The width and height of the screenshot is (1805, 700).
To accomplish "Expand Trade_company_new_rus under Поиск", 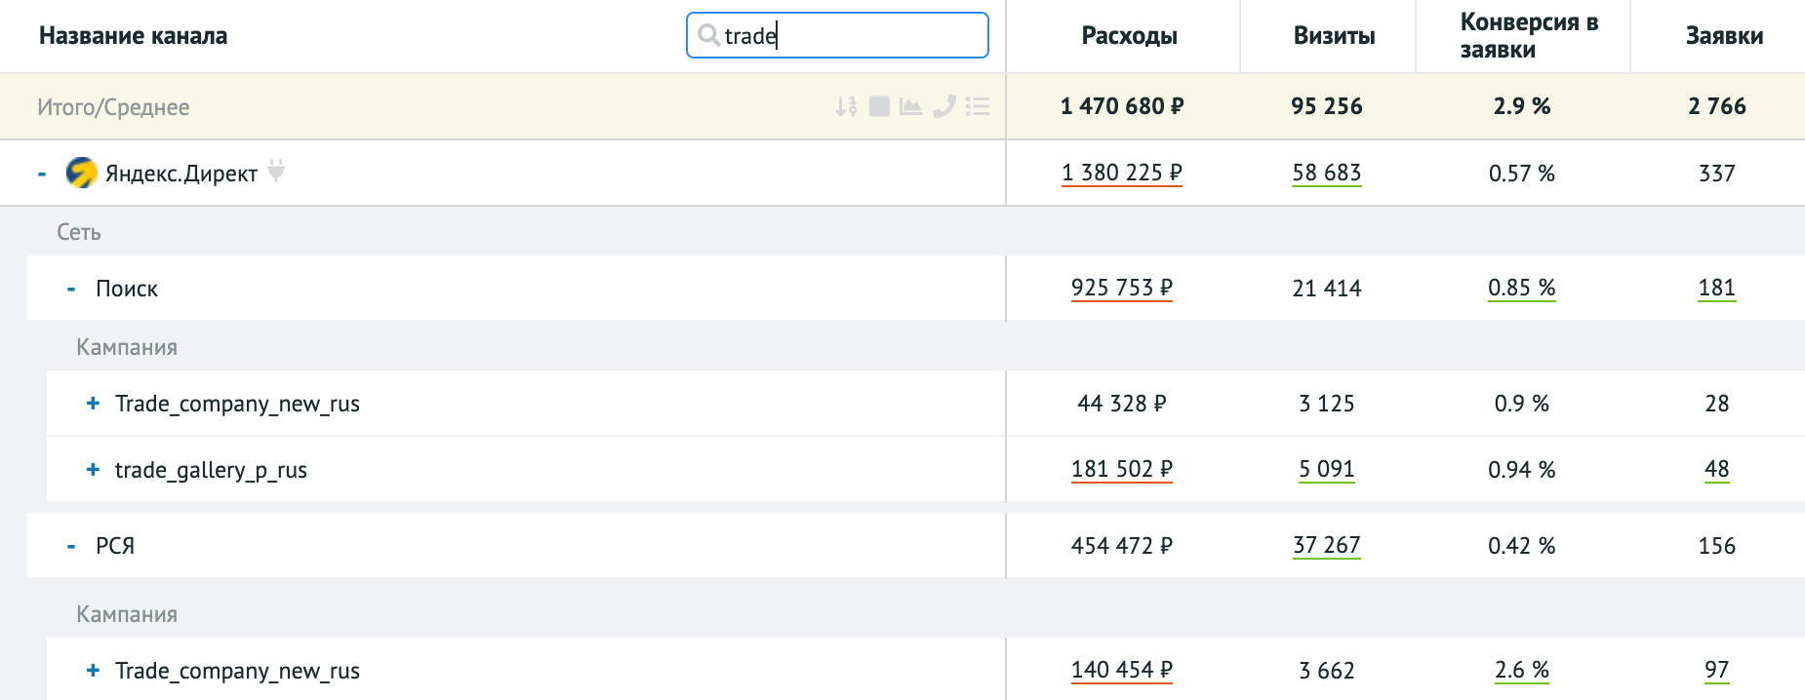I will 93,404.
